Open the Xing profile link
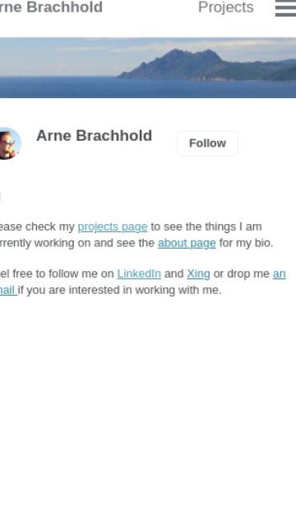The width and height of the screenshot is (296, 527). 198,274
